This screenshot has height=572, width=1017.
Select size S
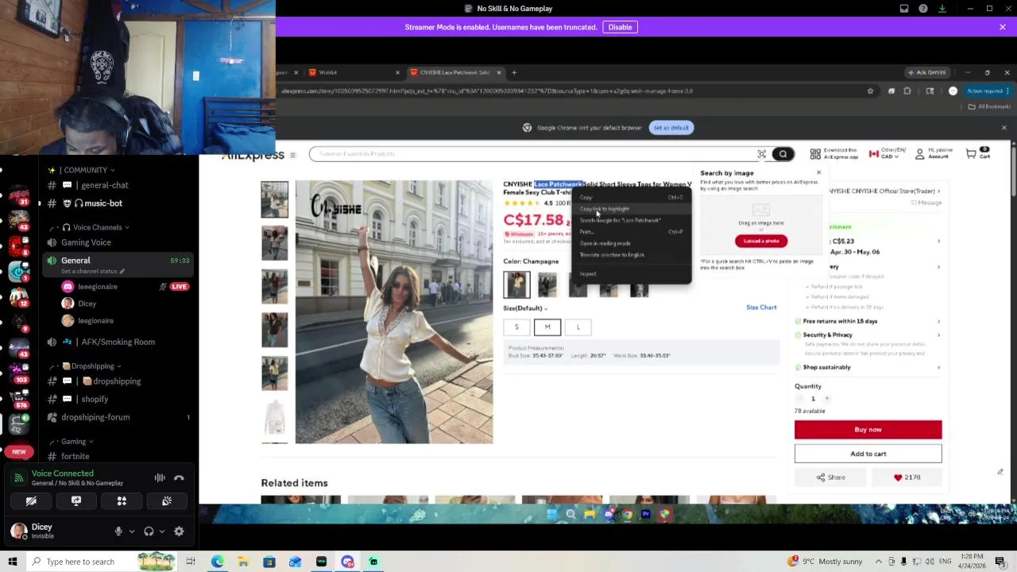click(x=516, y=327)
